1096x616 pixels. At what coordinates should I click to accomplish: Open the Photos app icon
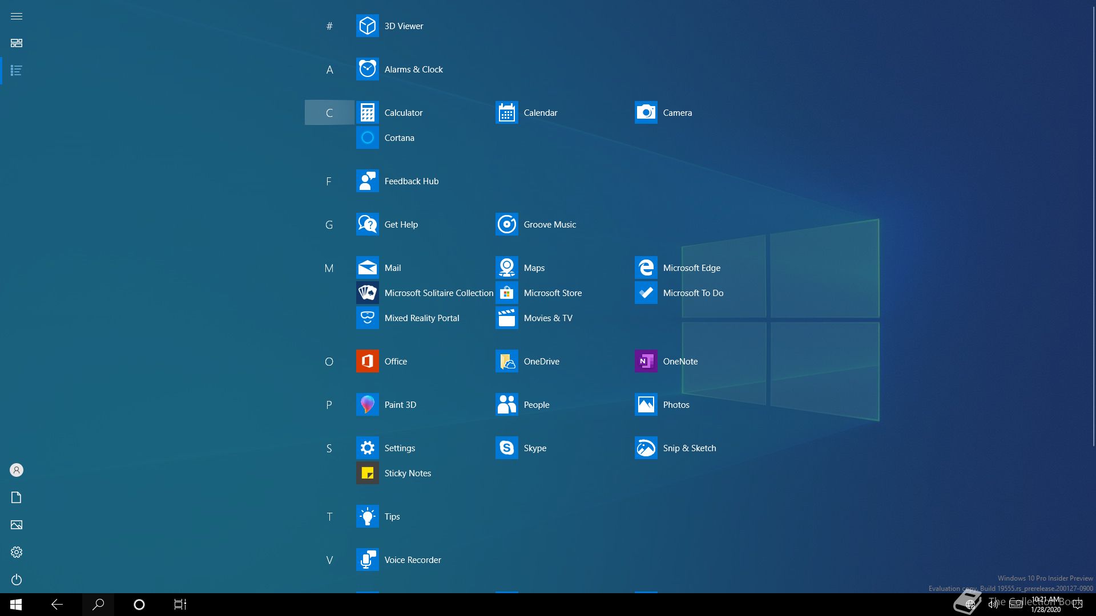pos(646,404)
